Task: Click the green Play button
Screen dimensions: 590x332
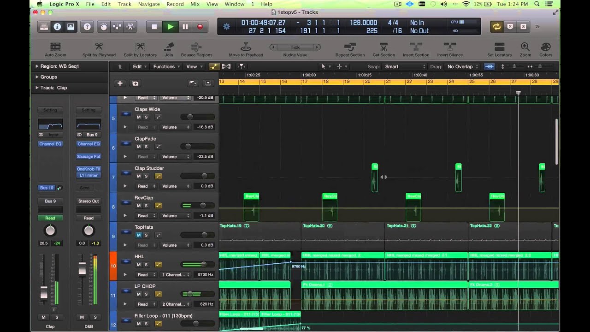Action: click(x=170, y=27)
